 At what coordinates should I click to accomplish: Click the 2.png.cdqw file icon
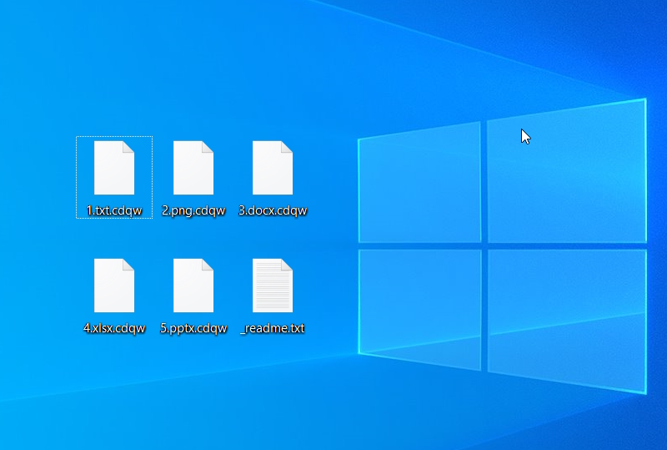pos(193,168)
